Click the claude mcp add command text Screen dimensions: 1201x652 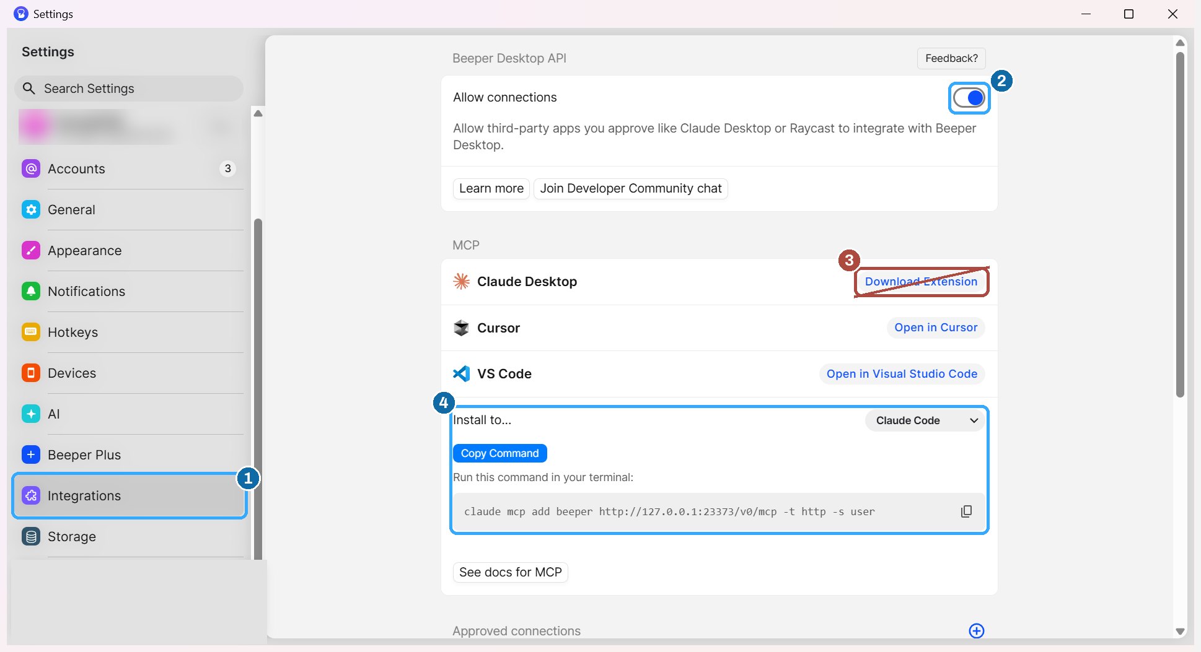(x=669, y=511)
